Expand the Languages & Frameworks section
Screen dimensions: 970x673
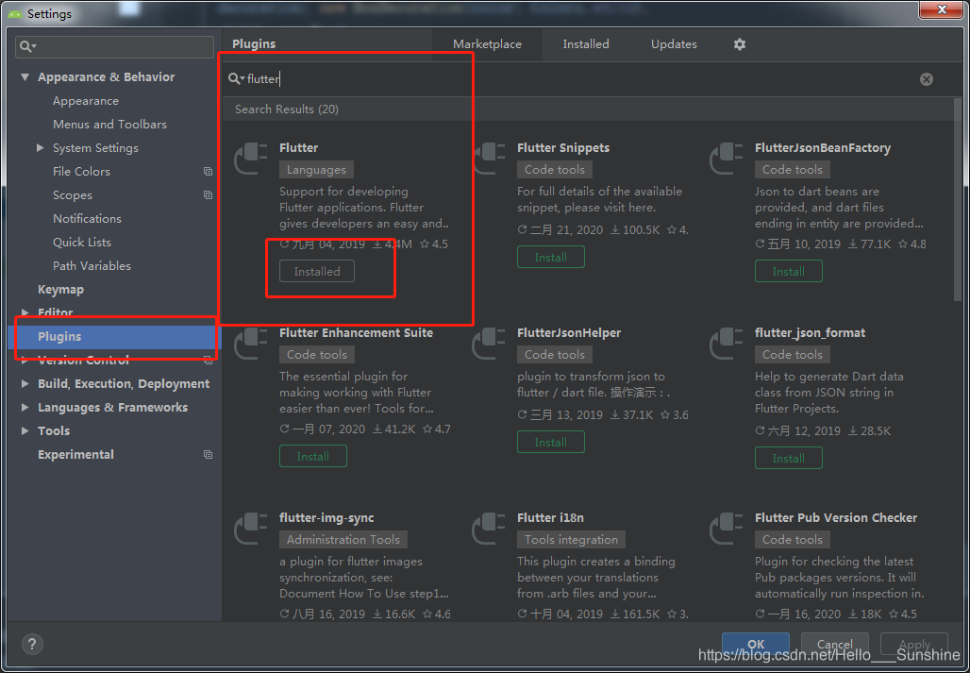pos(25,407)
